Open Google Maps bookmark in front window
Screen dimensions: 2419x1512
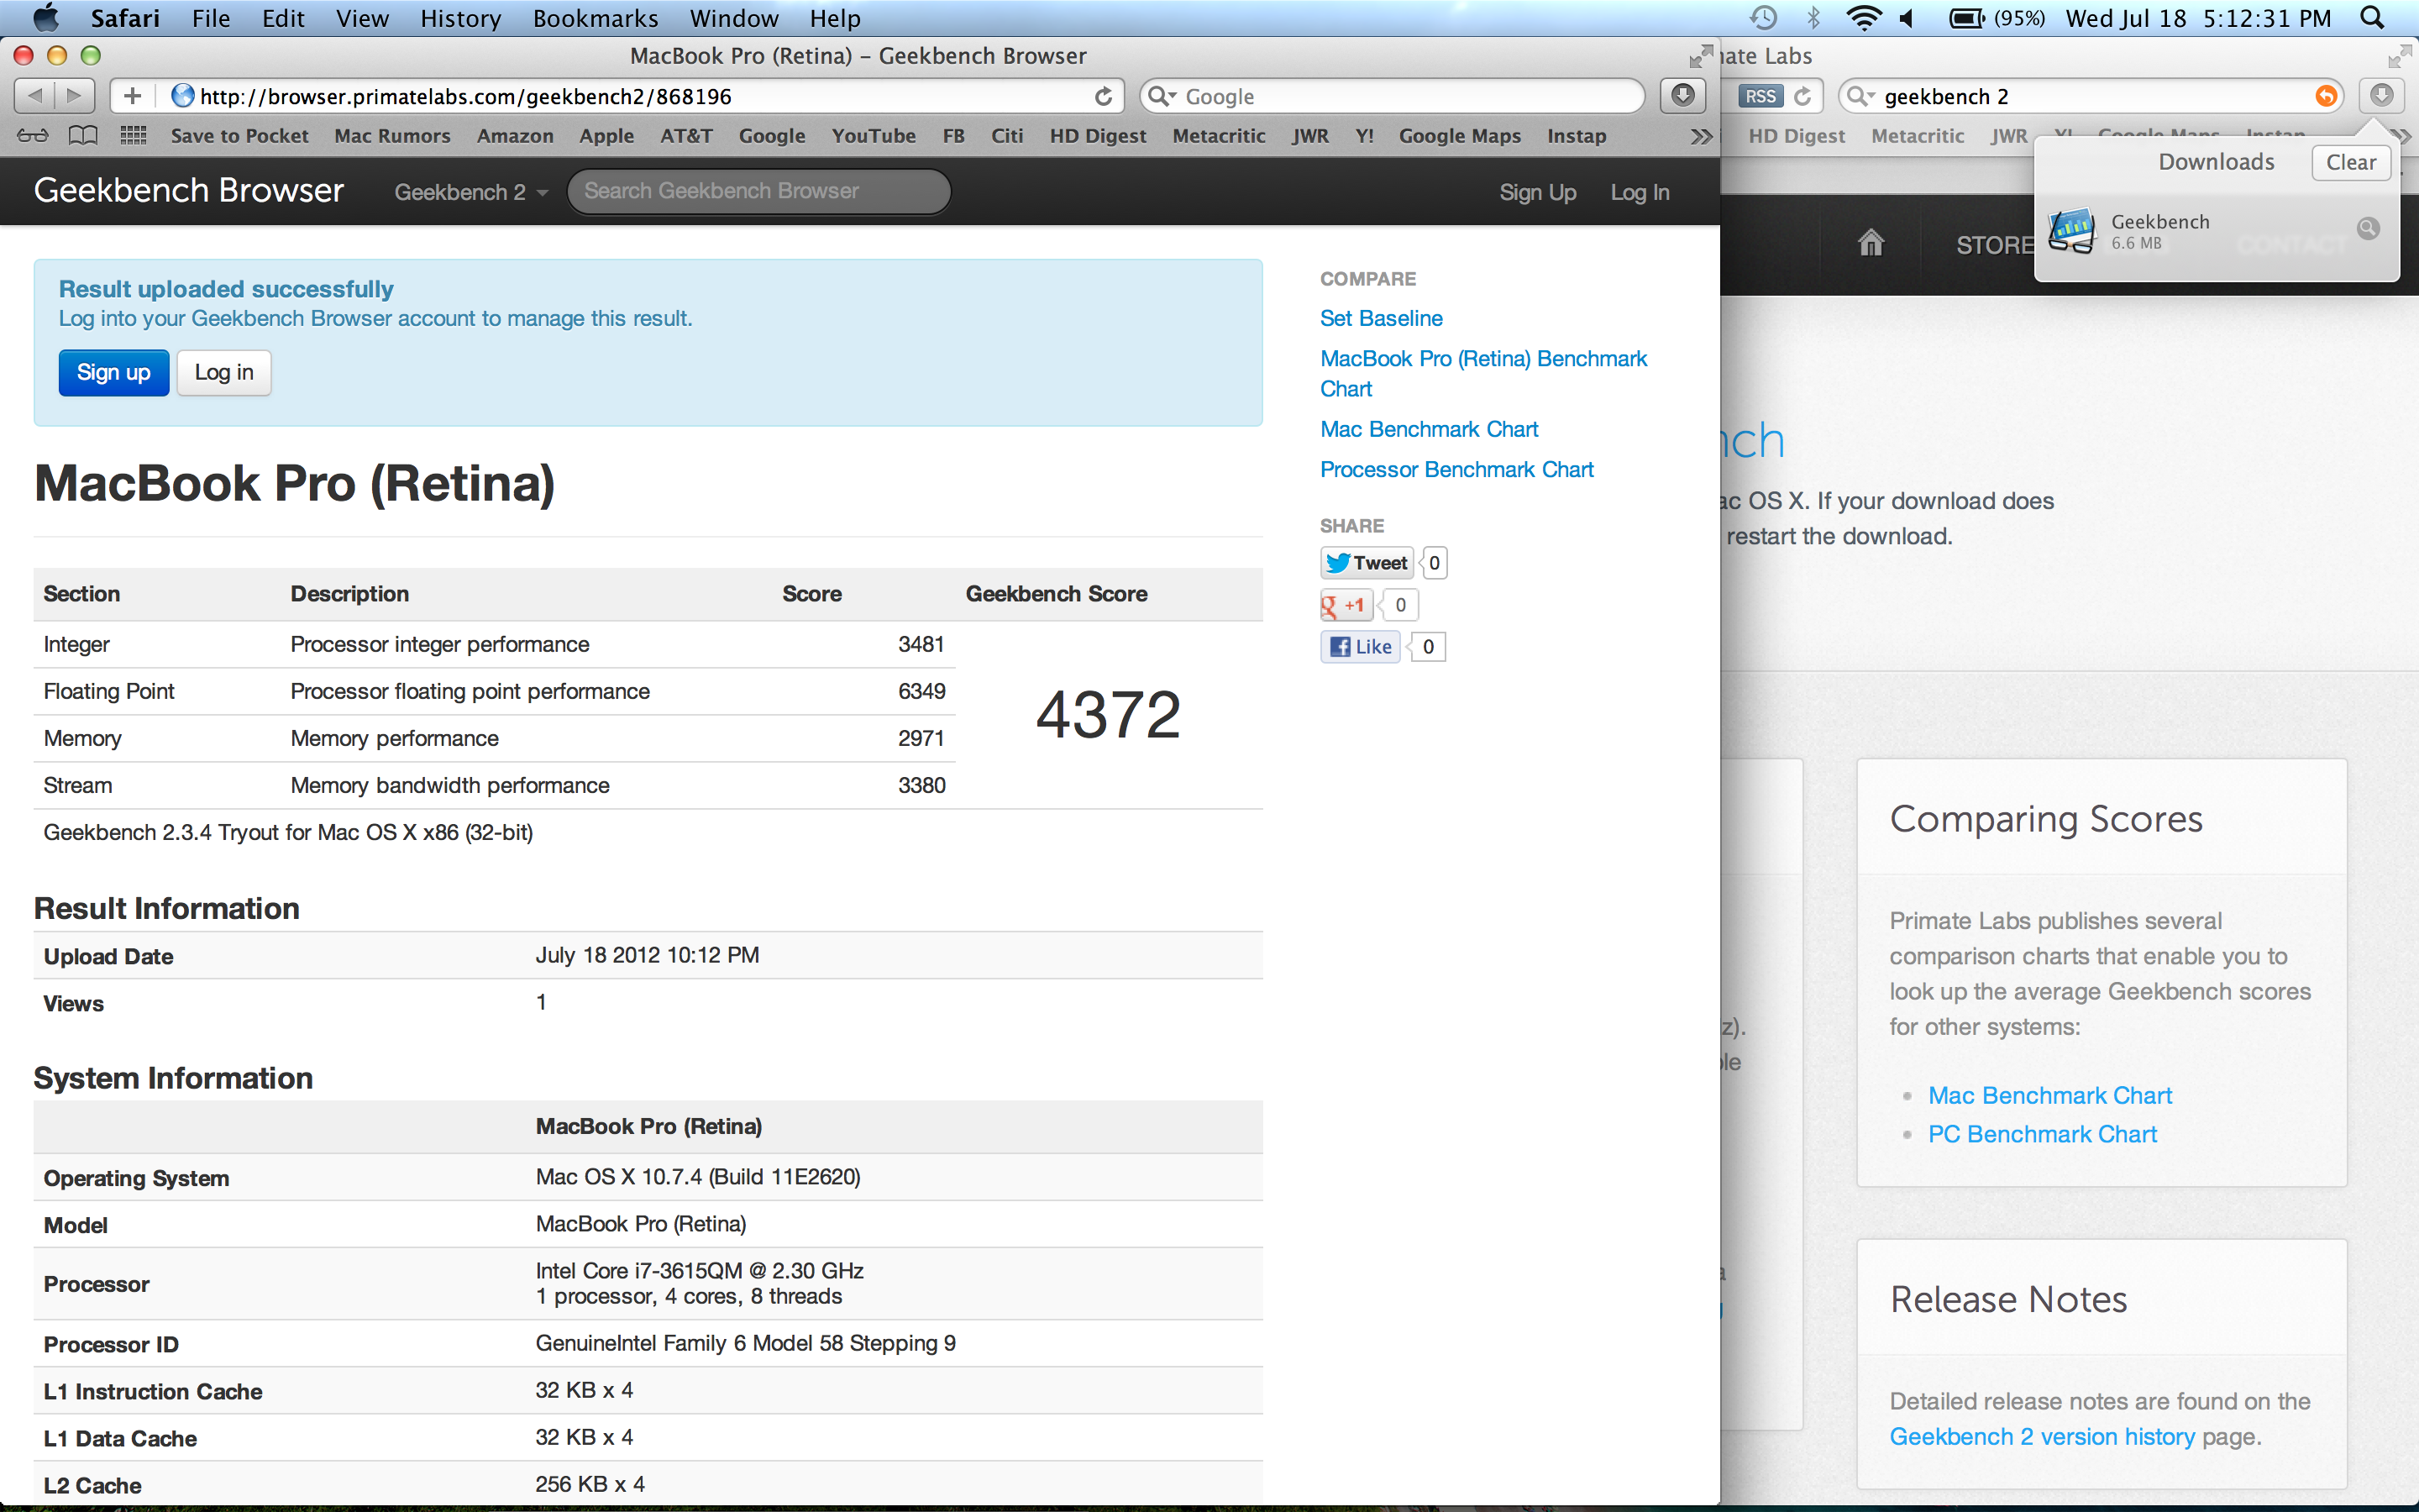[1460, 136]
